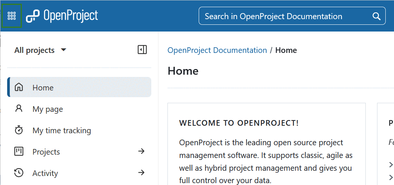394x185 pixels.
Task: Open the modules grid menu
Action: 12,16
